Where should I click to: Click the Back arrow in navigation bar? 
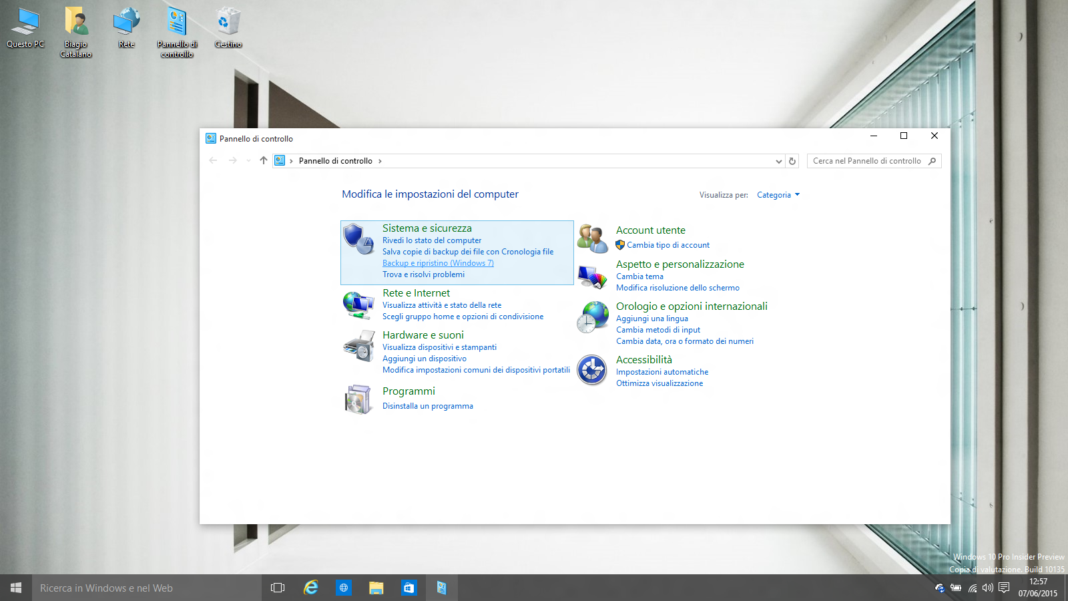(x=213, y=160)
